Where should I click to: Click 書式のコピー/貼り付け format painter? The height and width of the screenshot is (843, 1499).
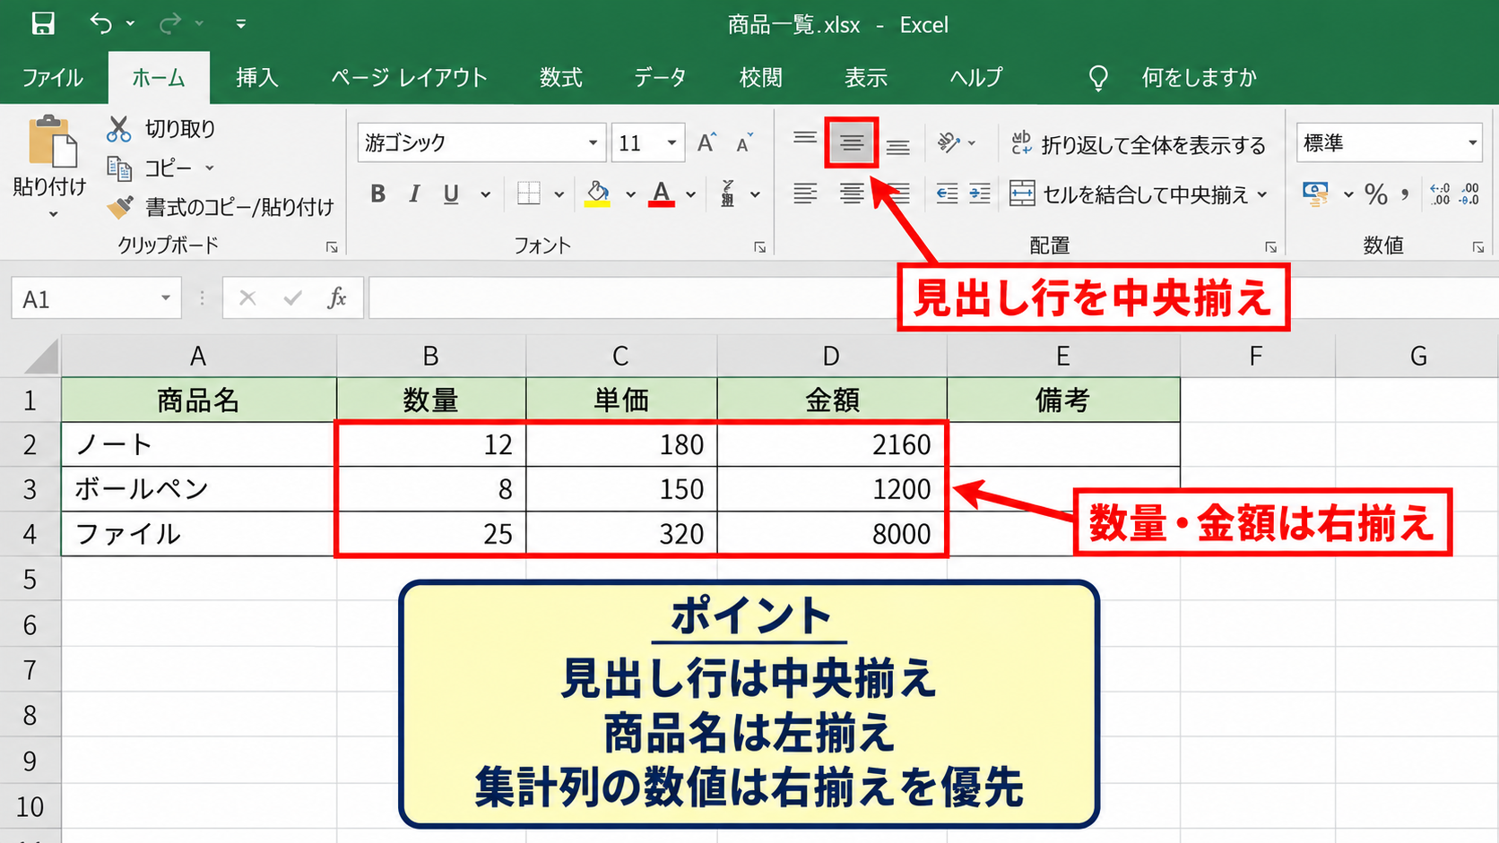[220, 207]
